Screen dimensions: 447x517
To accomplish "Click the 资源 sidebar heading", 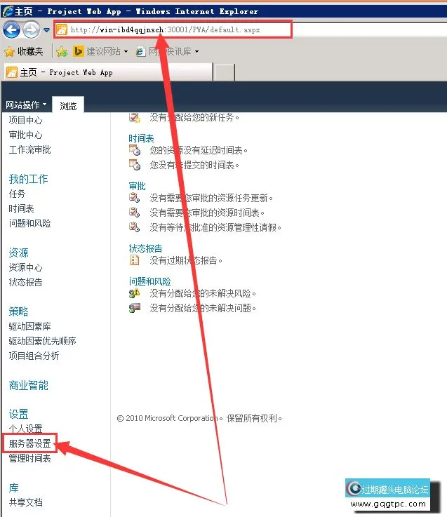I will pyautogui.click(x=18, y=253).
